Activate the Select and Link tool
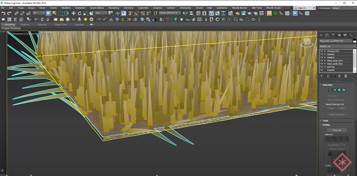Viewport: 357px width, 176px height. click(16, 13)
